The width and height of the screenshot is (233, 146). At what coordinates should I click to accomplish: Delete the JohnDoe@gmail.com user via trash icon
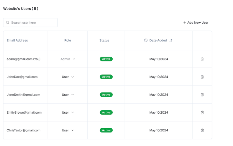click(x=202, y=77)
